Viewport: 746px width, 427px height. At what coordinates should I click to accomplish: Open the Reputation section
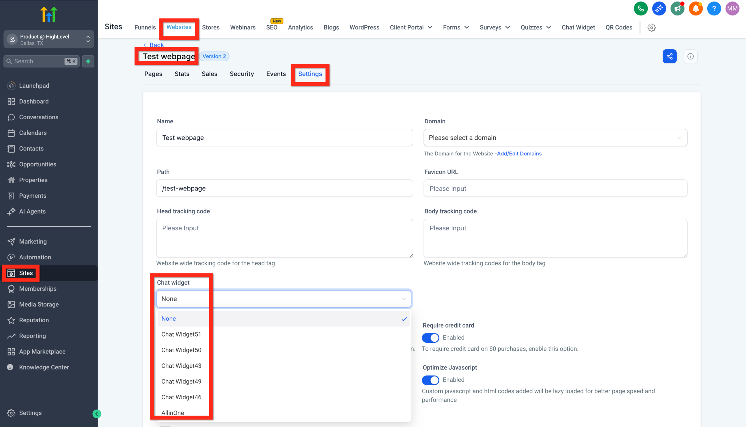coord(34,320)
